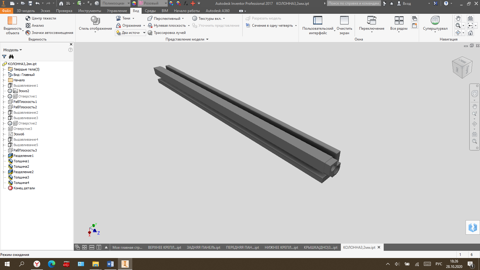Open the Текстуры вкл. dropdown arrow
This screenshot has width=480, height=270.
[224, 18]
